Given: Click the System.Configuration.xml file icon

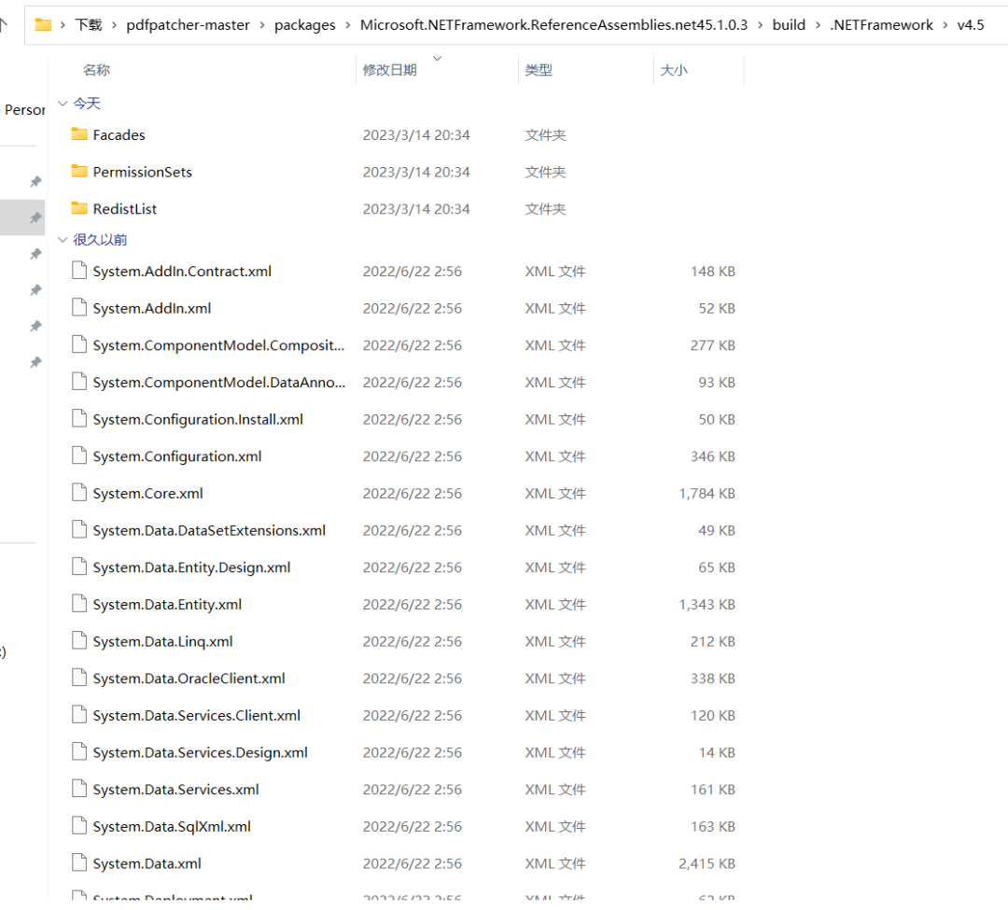Looking at the screenshot, I should [79, 455].
